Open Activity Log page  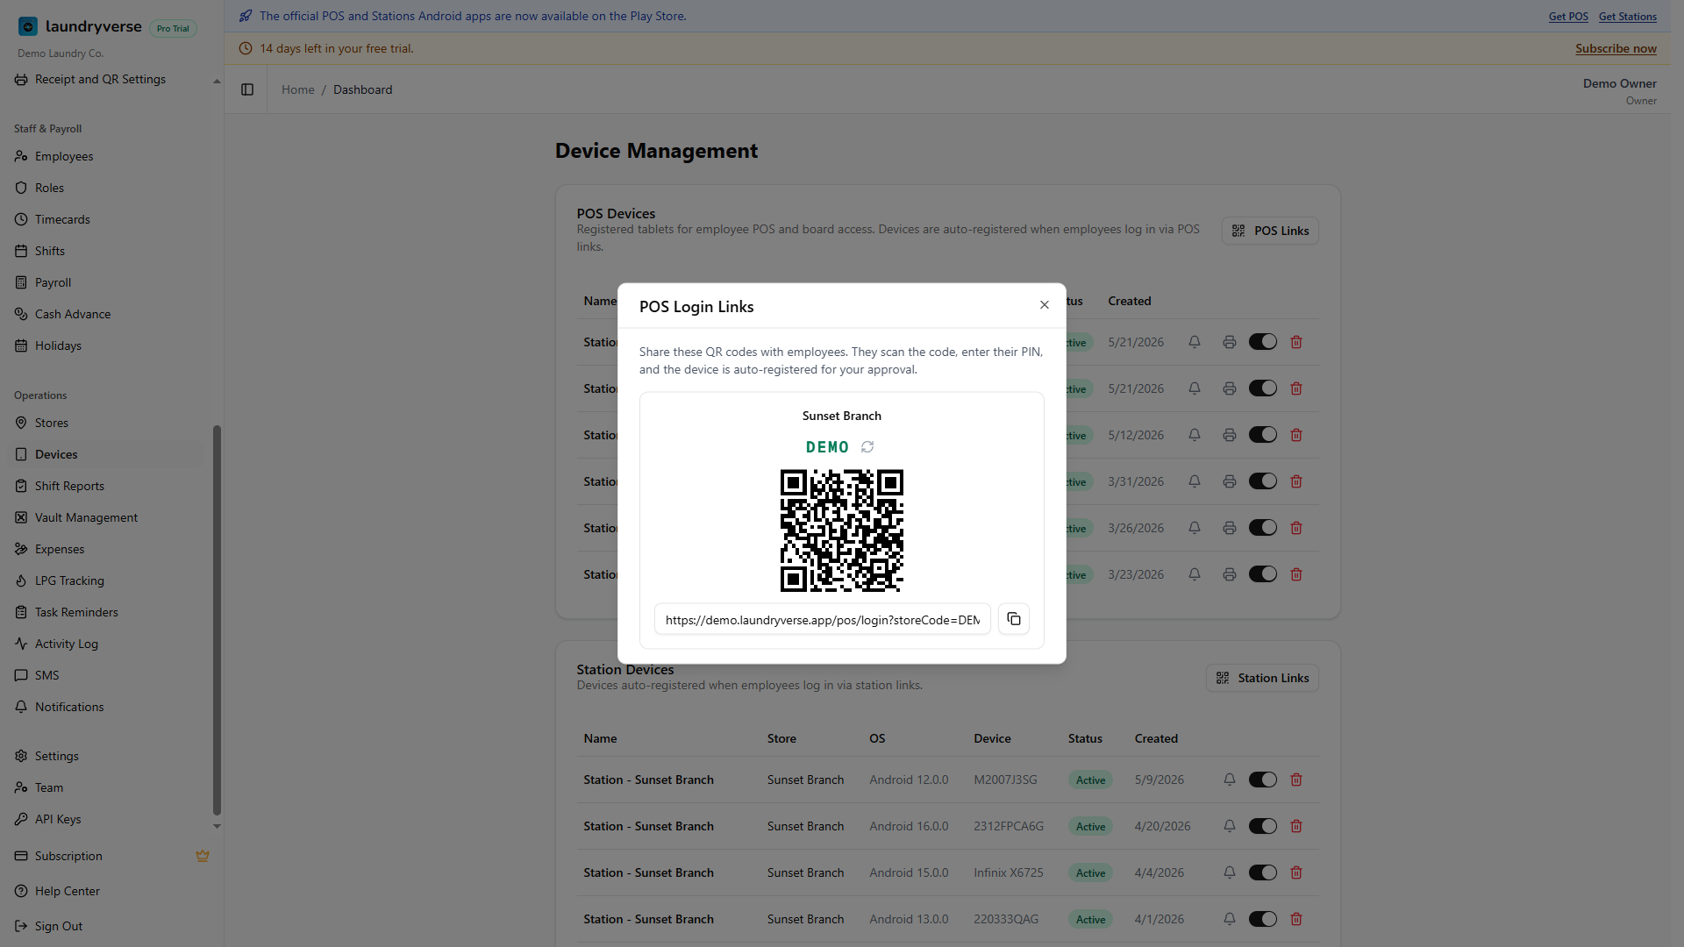(x=105, y=644)
